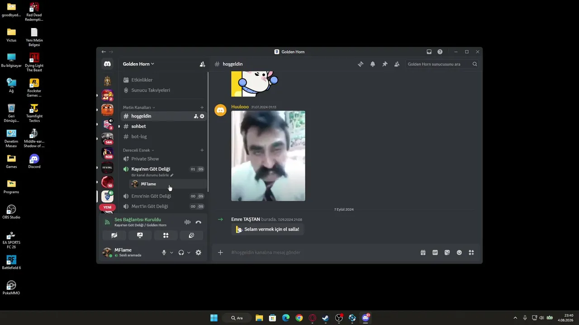The image size is (579, 325).
Task: Share your screen button in voice panel
Action: coord(140,235)
